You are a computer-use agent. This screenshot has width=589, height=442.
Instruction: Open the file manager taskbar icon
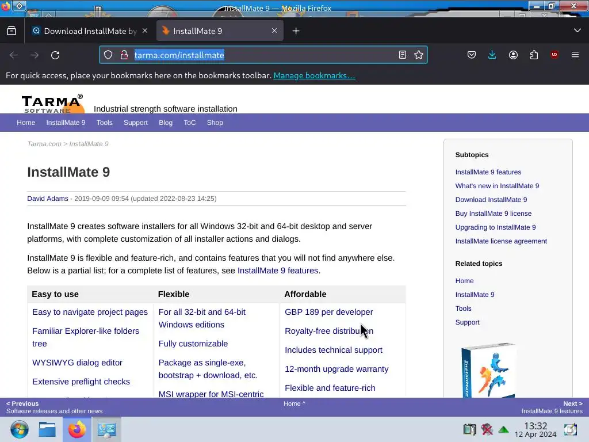47,429
